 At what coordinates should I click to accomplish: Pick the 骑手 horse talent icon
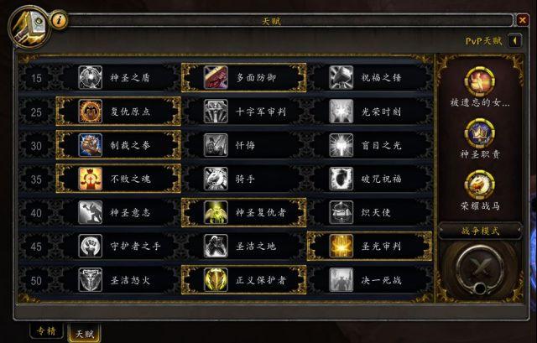(x=216, y=179)
